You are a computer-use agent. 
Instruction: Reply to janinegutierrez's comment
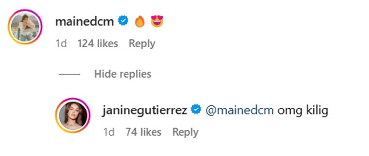click(185, 132)
